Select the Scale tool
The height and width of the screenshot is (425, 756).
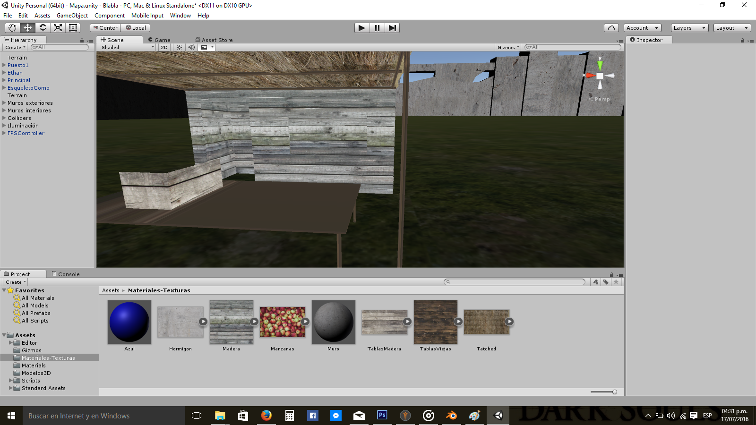click(x=58, y=28)
